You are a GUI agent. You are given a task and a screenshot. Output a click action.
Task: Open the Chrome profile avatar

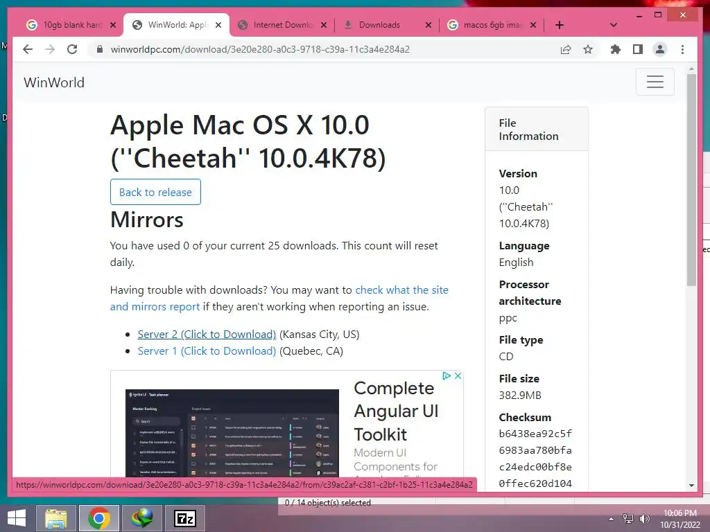click(x=660, y=49)
